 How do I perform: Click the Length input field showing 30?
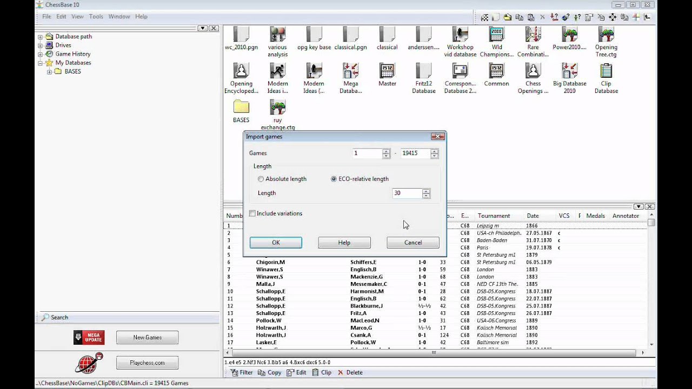(407, 193)
